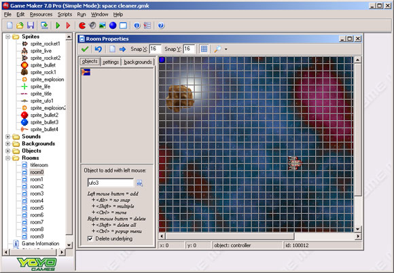Save the game with floppy icon

31,25
